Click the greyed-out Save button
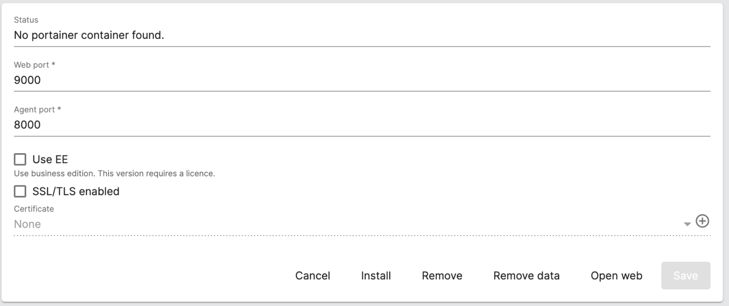 685,276
